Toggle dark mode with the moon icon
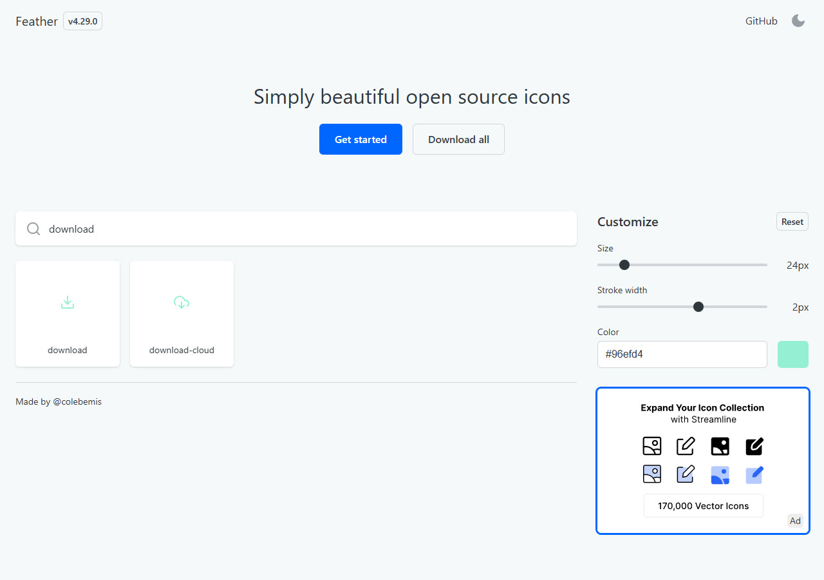 click(x=798, y=21)
